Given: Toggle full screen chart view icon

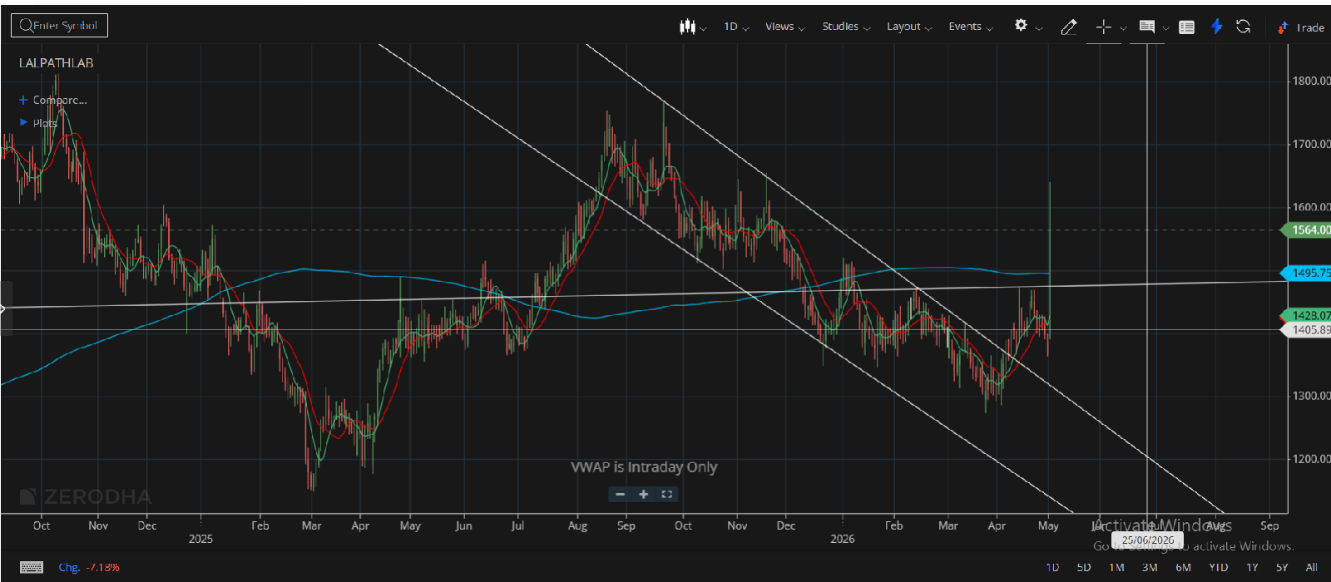Looking at the screenshot, I should (x=666, y=494).
